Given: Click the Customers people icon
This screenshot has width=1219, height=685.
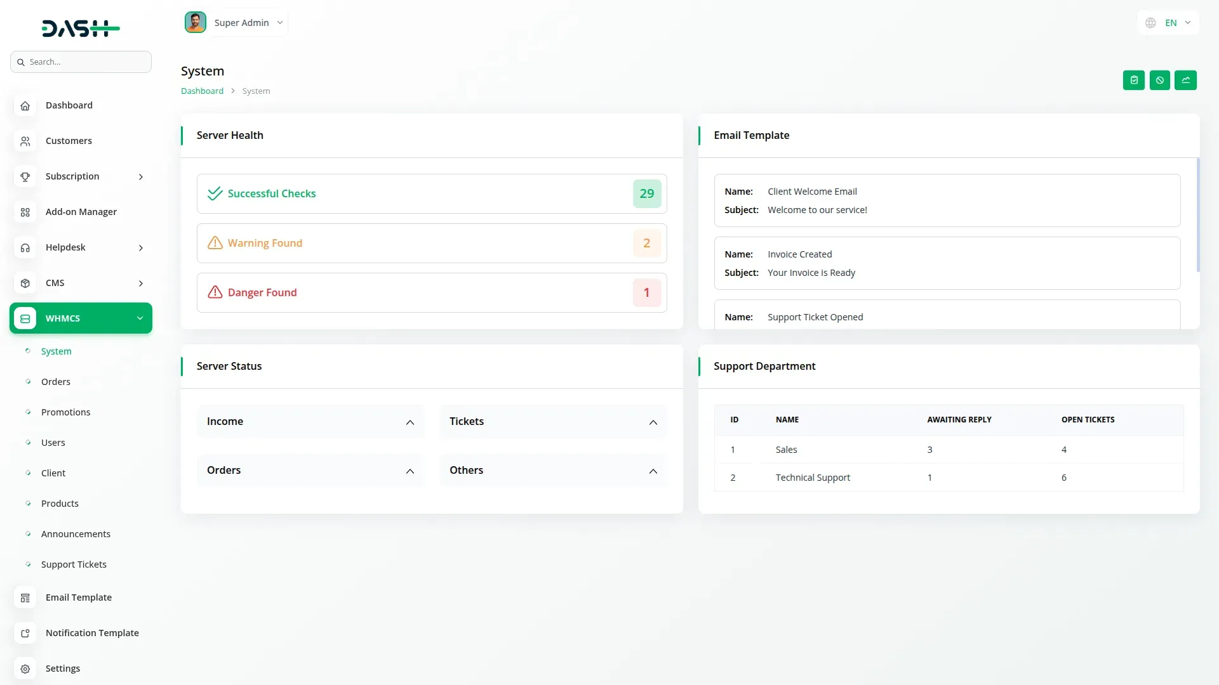Looking at the screenshot, I should (x=25, y=141).
